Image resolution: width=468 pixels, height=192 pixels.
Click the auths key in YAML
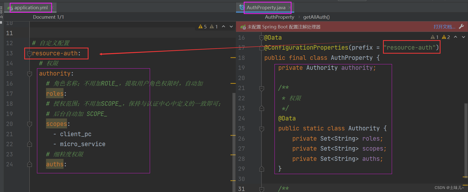click(x=55, y=164)
